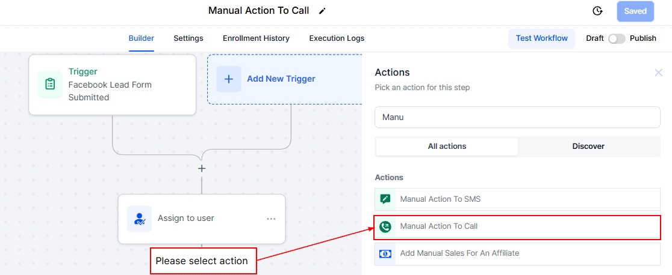672x275 pixels.
Task: Go to the Execution Logs tab
Action: coord(337,38)
